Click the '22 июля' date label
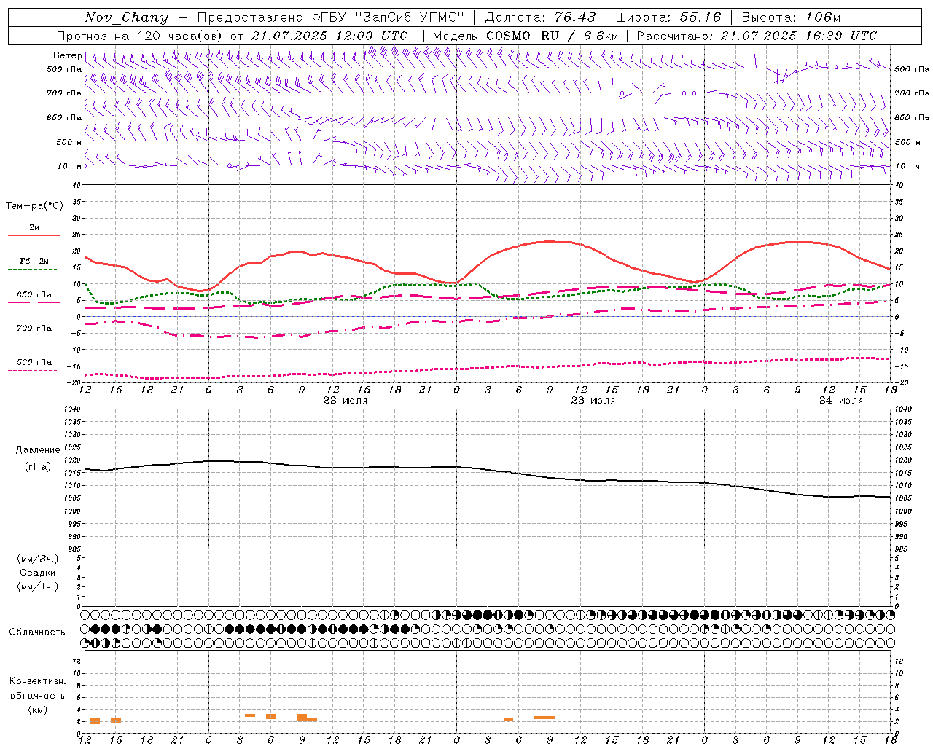Image resolution: width=933 pixels, height=746 pixels. pos(346,401)
